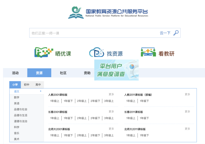
Task: Open the 晒优课 icon
Action: click(x=44, y=53)
